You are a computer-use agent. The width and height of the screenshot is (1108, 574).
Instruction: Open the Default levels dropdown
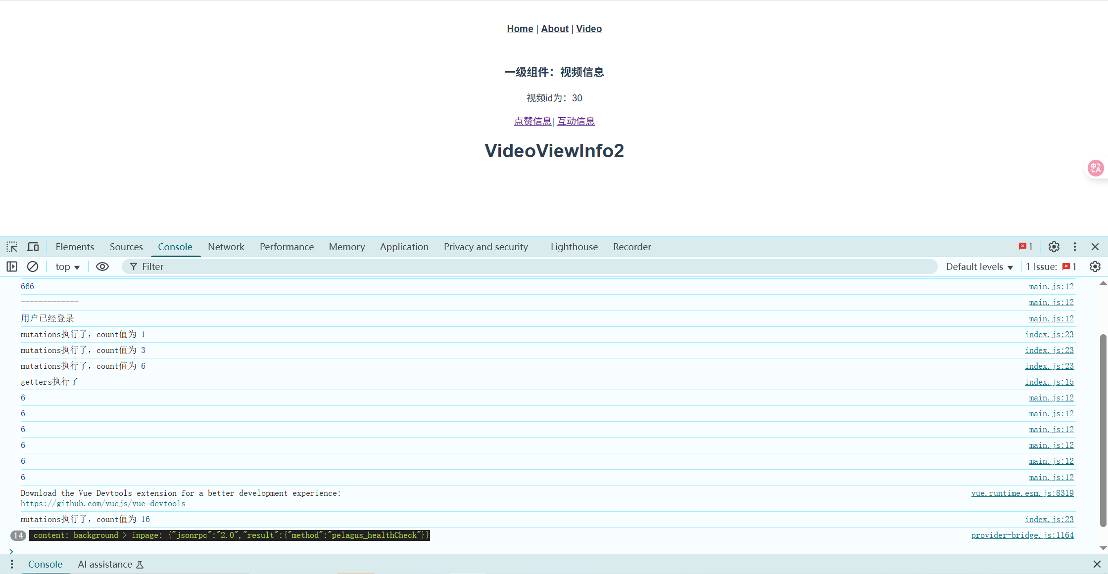coord(979,266)
